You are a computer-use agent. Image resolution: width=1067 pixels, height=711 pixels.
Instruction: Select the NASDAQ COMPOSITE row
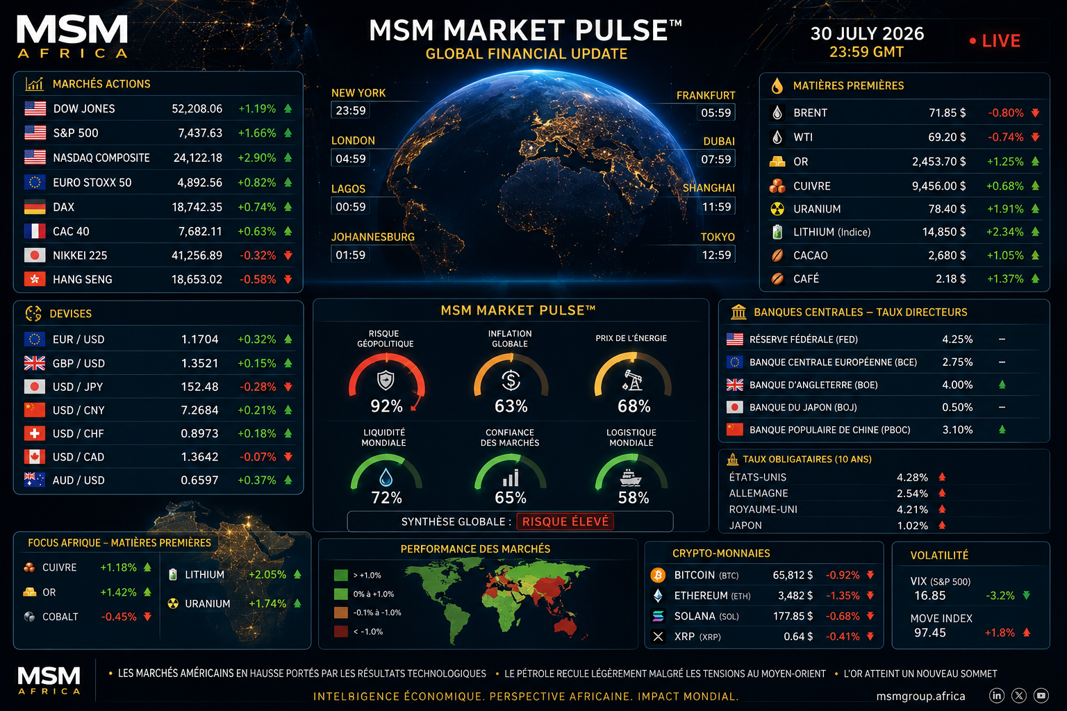coord(158,158)
